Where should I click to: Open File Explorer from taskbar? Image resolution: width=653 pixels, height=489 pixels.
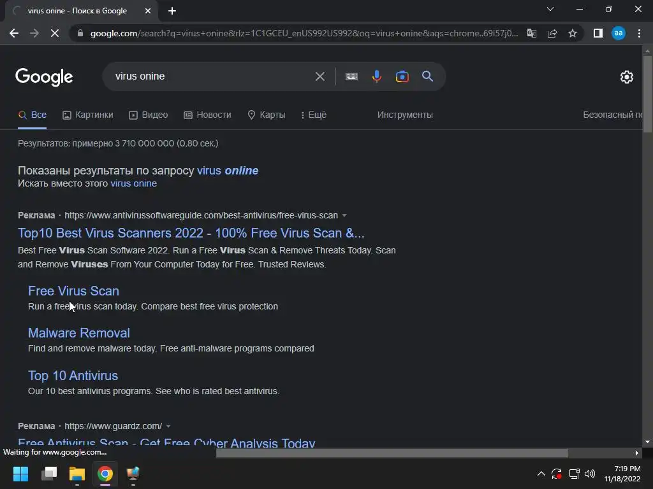[x=77, y=474]
